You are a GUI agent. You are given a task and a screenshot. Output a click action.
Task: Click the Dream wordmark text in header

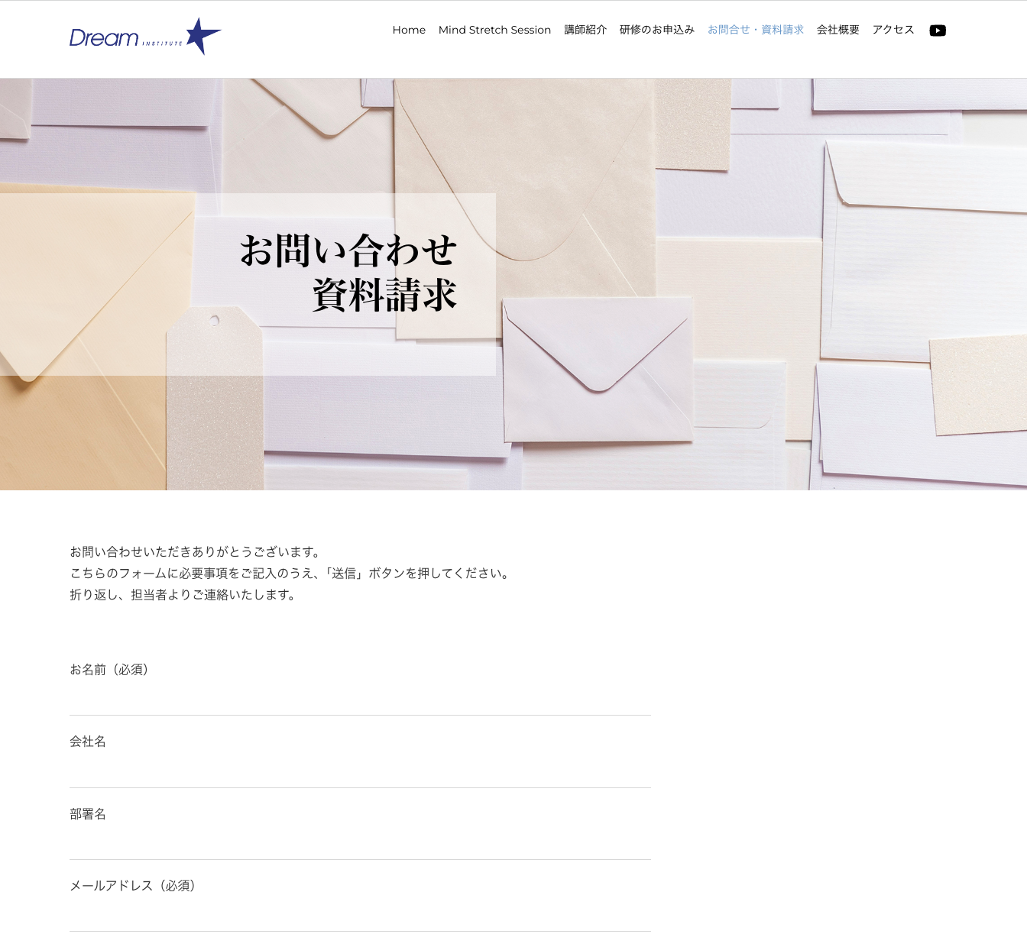104,37
